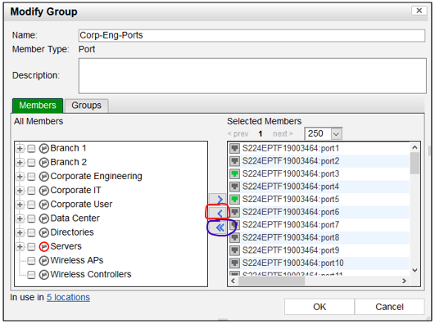Image resolution: width=435 pixels, height=324 pixels.
Task: Click the port2 port icon
Action: click(234, 161)
